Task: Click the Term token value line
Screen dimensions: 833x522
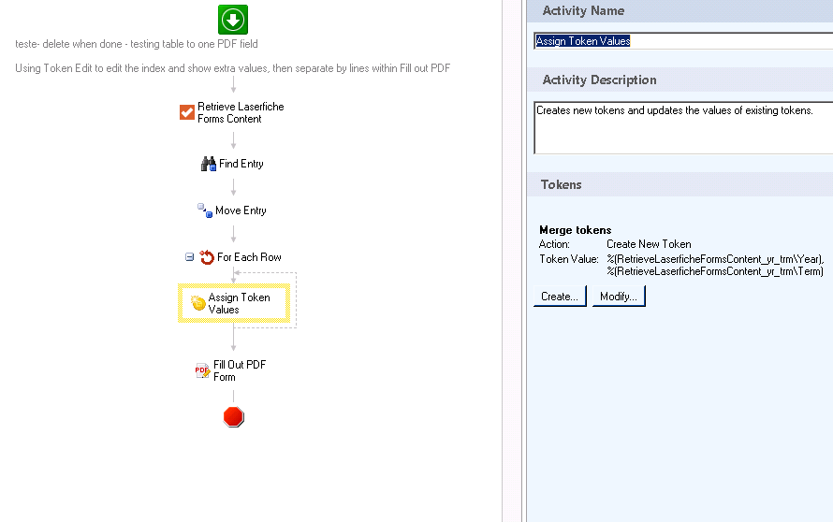Action: coord(716,271)
